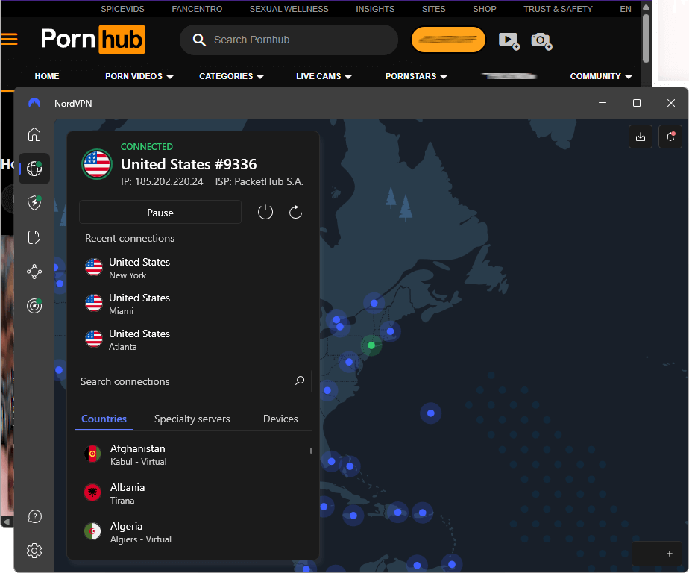
Task: Click the Algeria flag icon
Action: (92, 531)
